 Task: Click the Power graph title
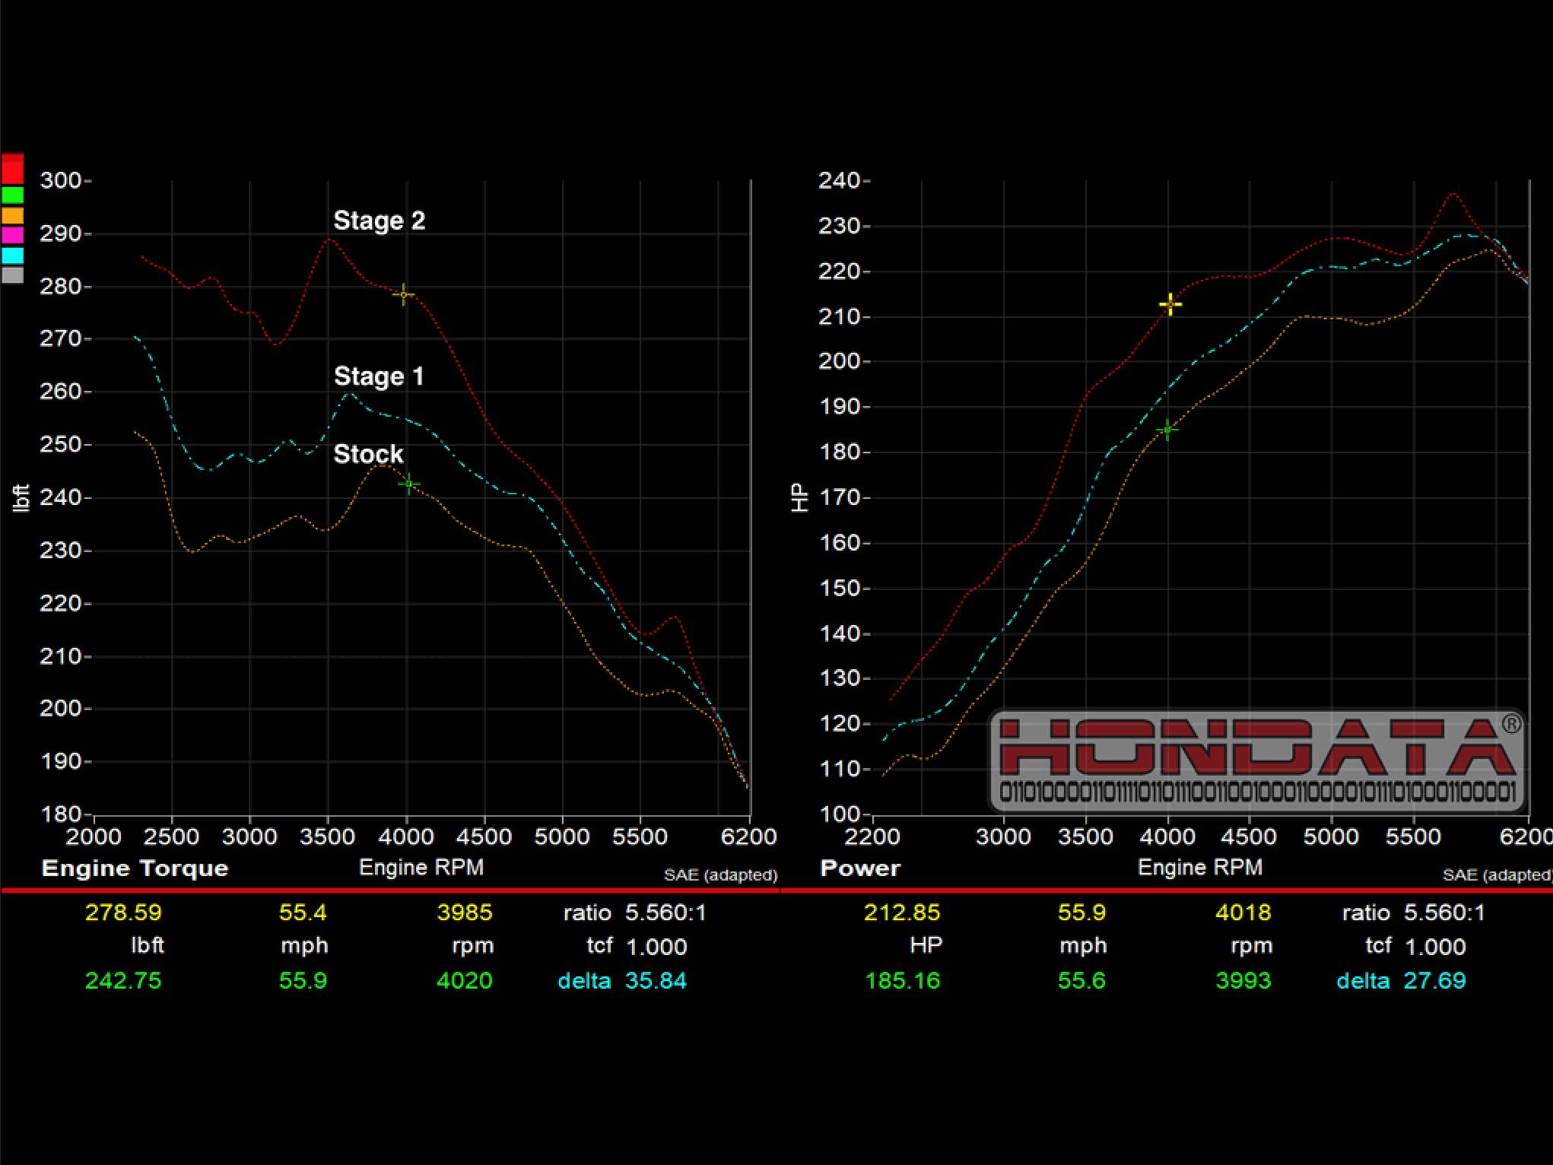click(860, 868)
